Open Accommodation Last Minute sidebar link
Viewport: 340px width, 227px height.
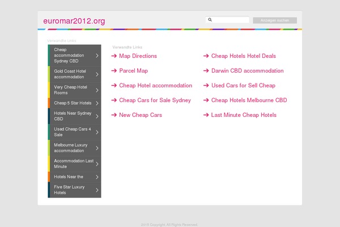[74, 163]
